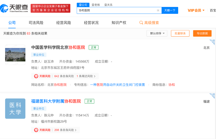Image resolution: width=216 pixels, height=139 pixels.
Task: Click 陈元仲 responsible person name
Action: (49, 115)
